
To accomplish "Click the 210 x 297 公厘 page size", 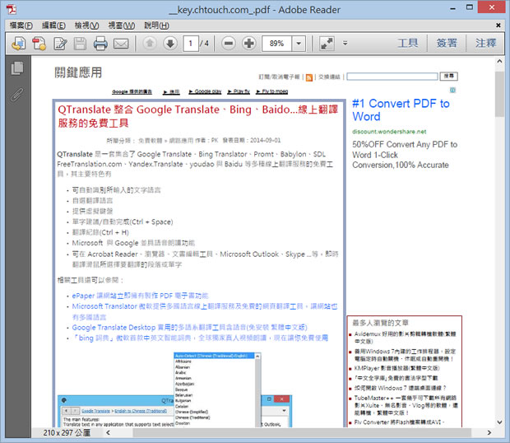I will point(67,432).
